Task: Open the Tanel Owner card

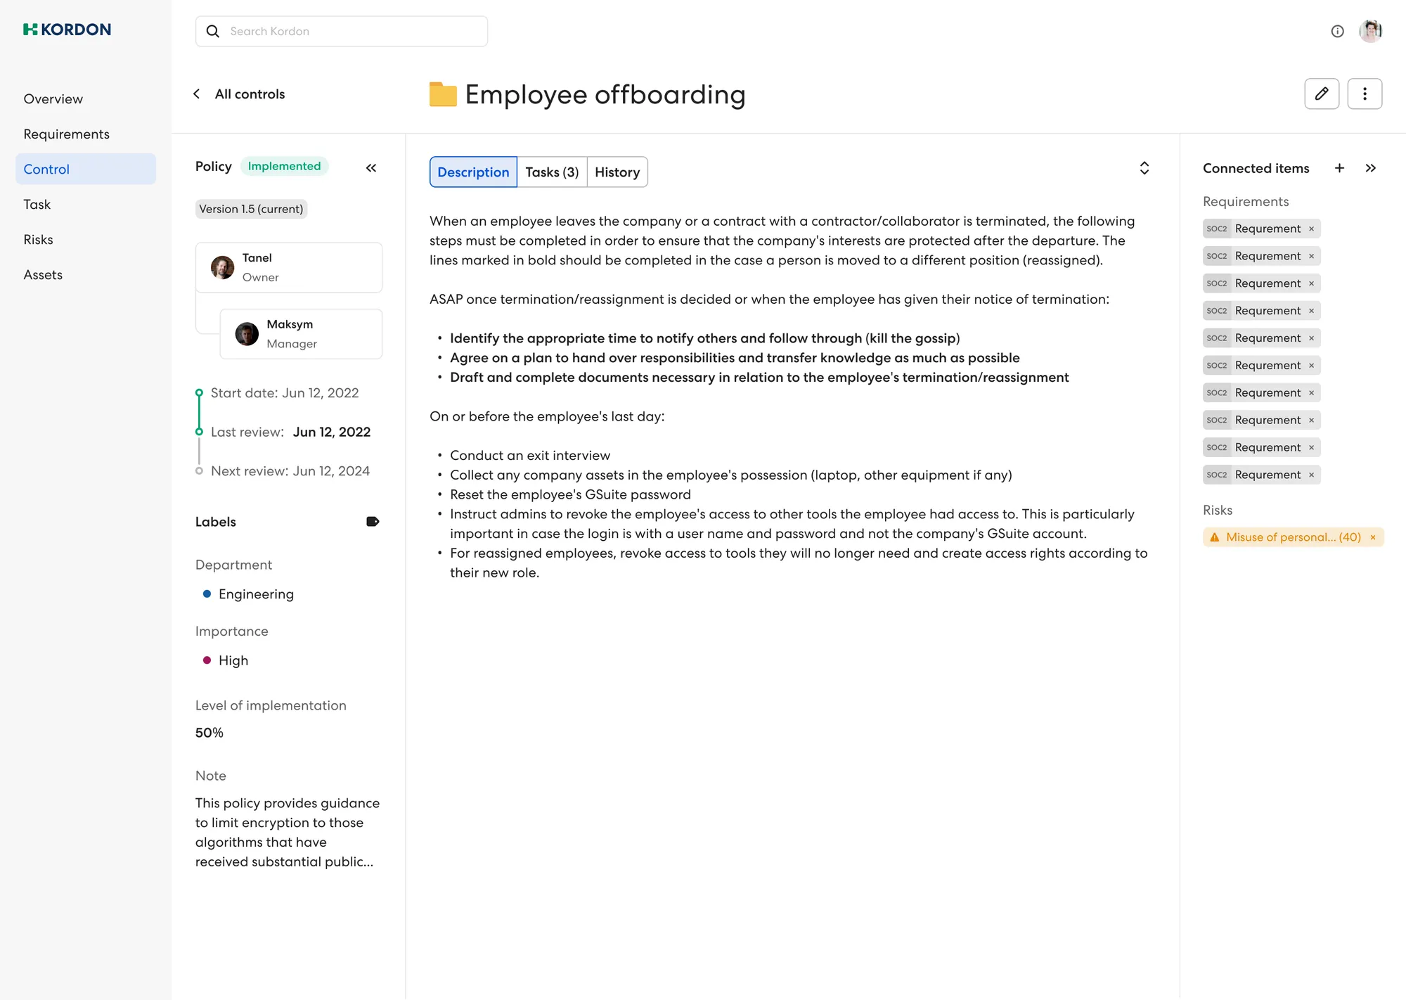Action: [x=289, y=267]
